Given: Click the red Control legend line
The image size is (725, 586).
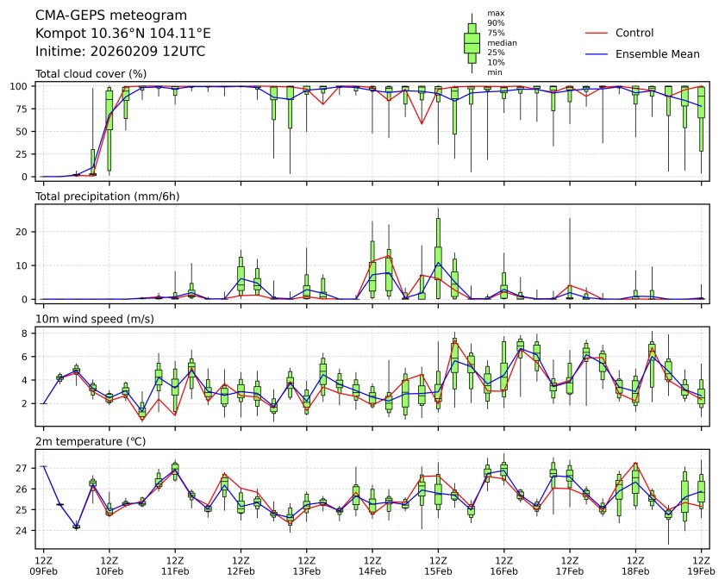Looking at the screenshot, I should point(597,34).
